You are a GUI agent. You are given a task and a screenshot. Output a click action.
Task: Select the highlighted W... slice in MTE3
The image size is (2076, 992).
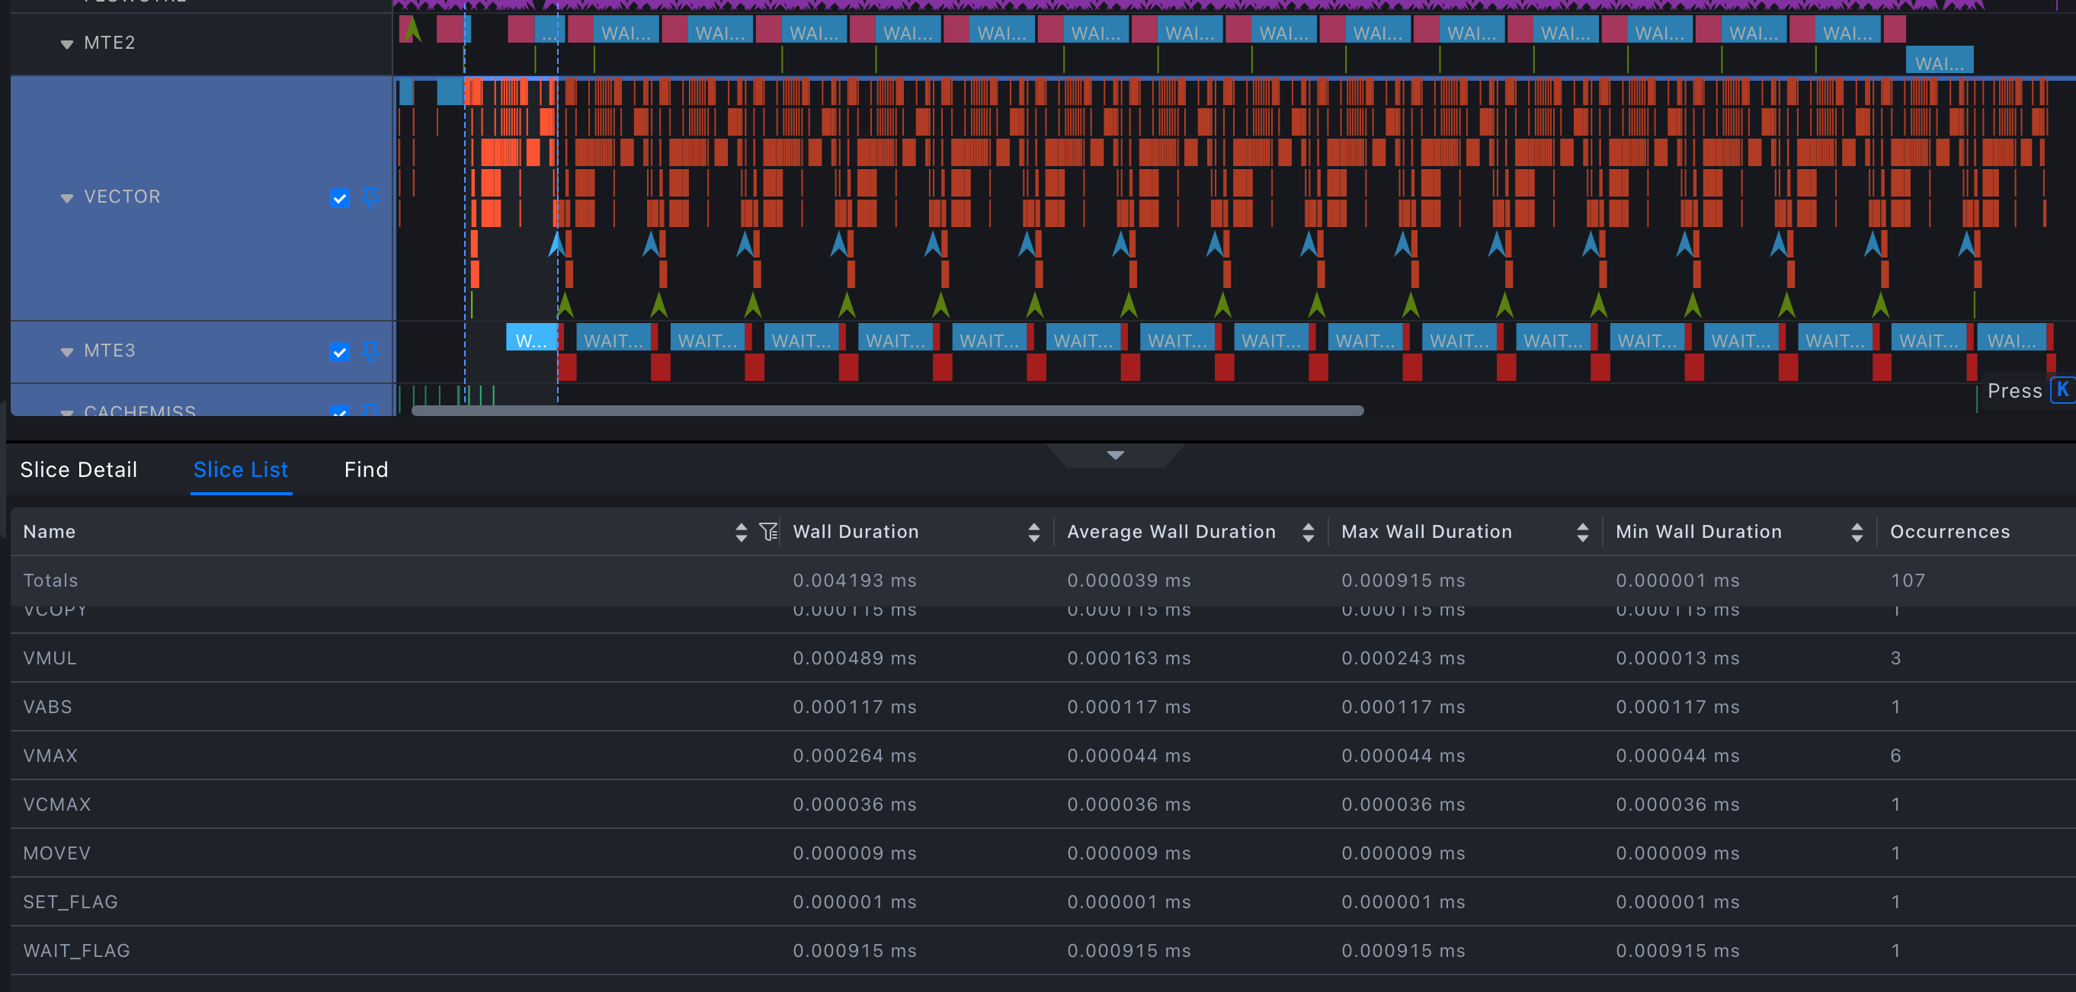(531, 337)
